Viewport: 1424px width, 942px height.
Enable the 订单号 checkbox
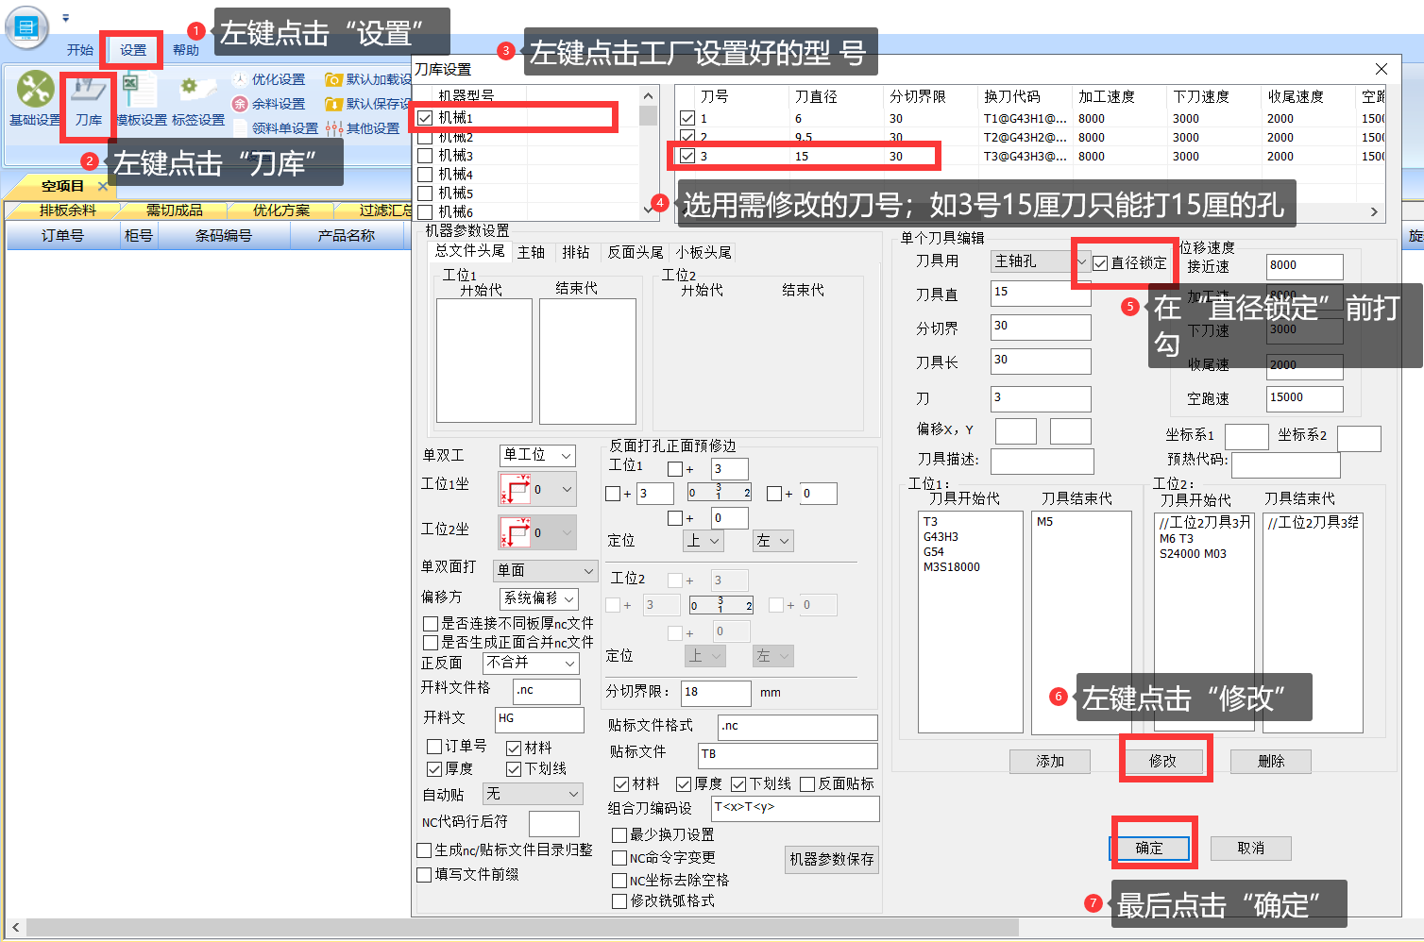tap(434, 747)
